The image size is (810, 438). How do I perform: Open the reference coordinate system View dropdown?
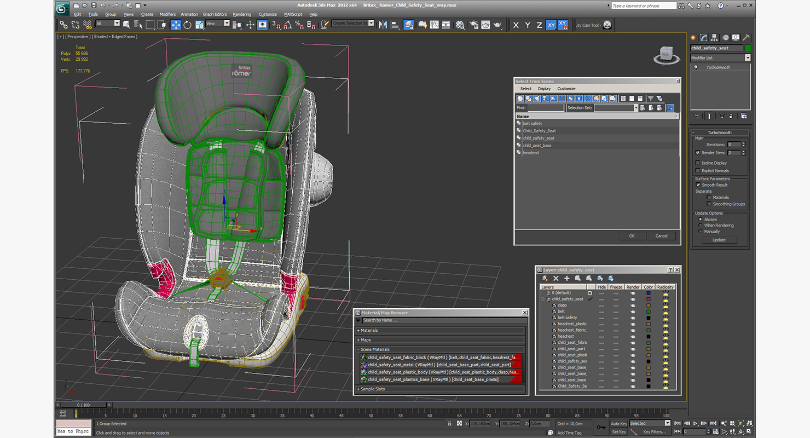[218, 24]
